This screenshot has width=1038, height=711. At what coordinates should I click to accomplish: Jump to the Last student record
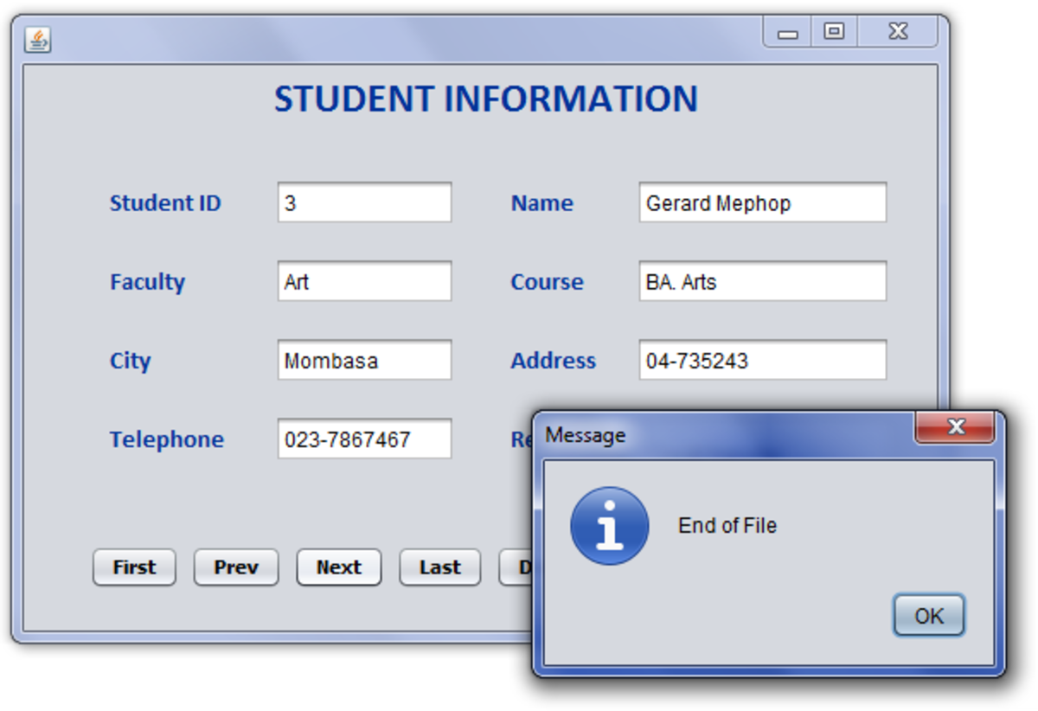(439, 567)
